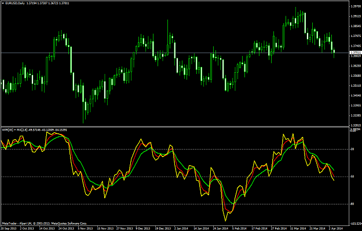Viewport: 362px width, 231px height.
Task: Click the 1.35680 price scale label
Action: point(355,76)
